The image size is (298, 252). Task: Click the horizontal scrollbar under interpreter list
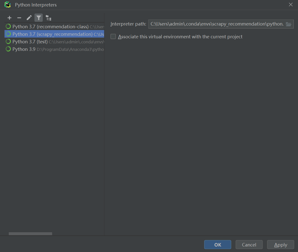30,234
